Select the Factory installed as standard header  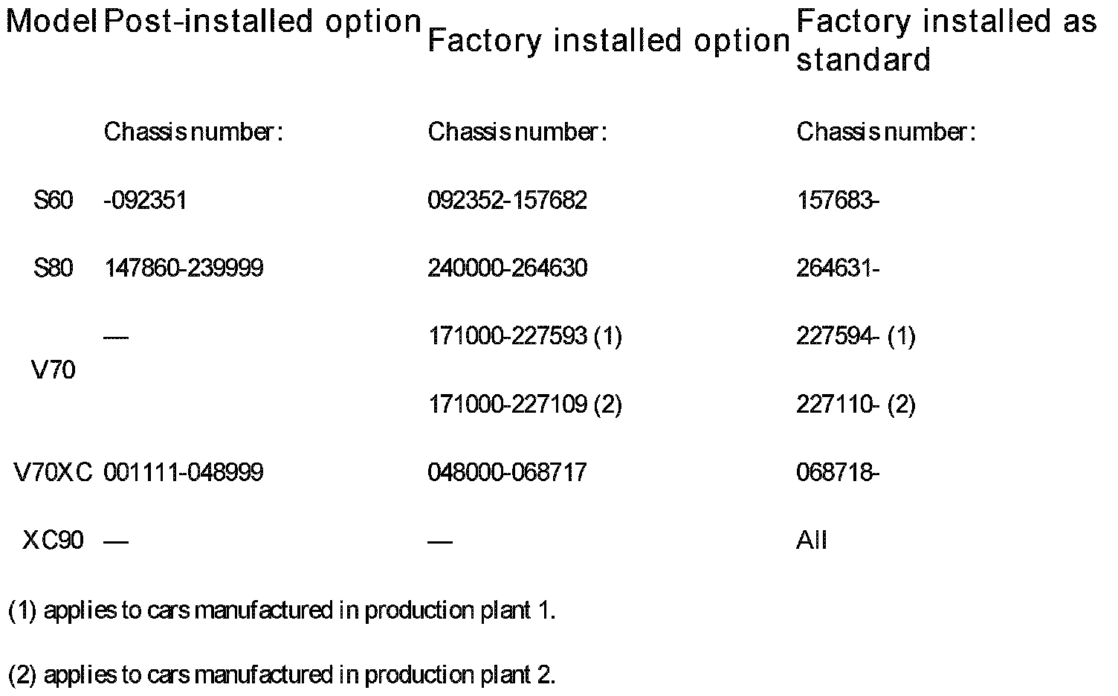point(946,41)
